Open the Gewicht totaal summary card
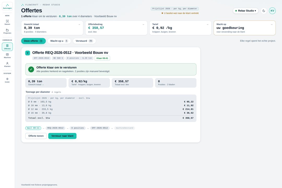Viewport: 282px width, 188px height. (x=52, y=28)
